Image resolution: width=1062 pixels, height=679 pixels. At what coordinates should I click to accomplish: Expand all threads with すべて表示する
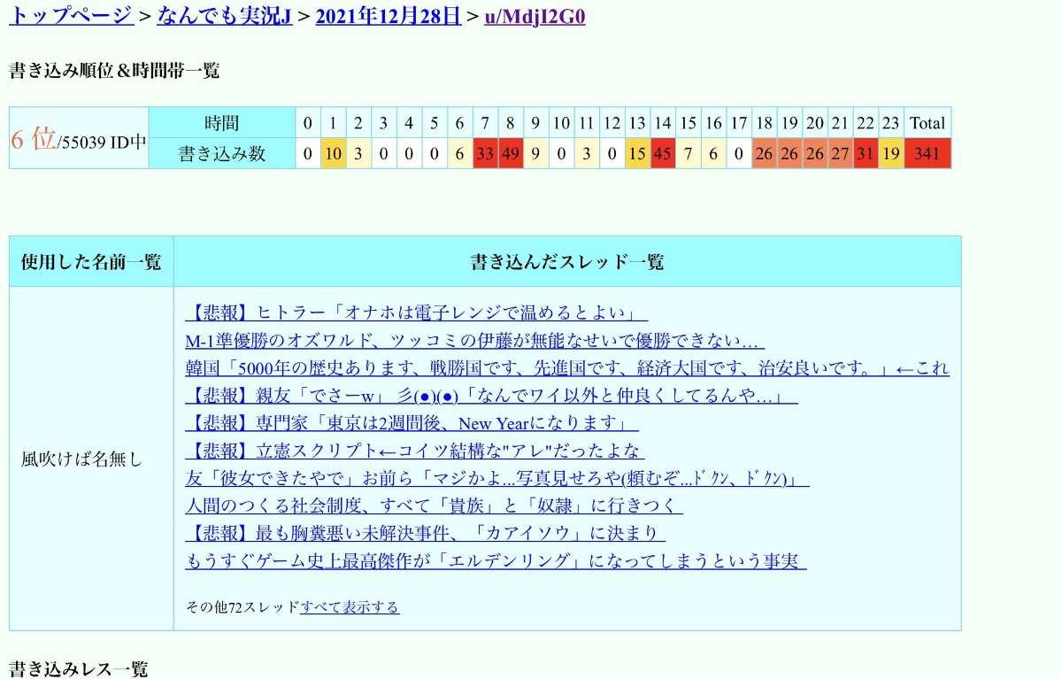(350, 607)
